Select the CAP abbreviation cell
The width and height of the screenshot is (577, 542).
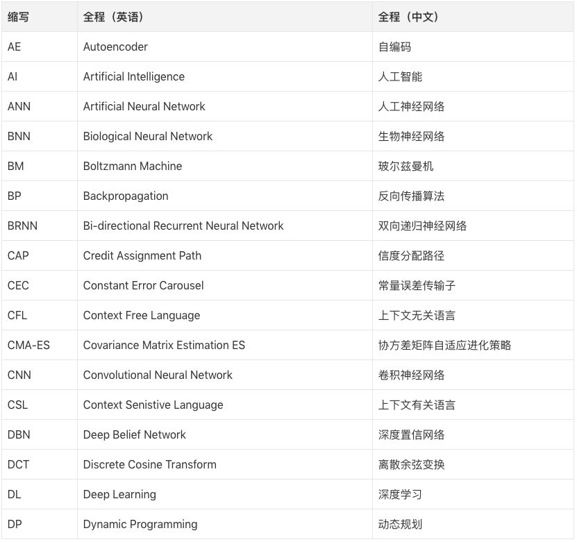tap(40, 255)
